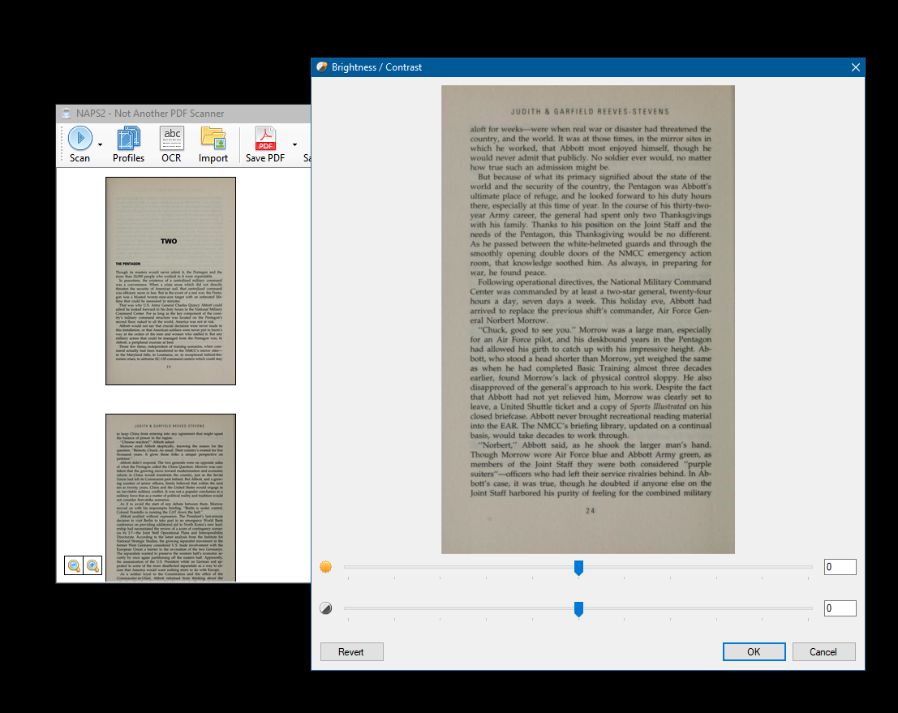Expand the Save PDF dropdown arrow
This screenshot has height=713, width=898.
coord(295,145)
